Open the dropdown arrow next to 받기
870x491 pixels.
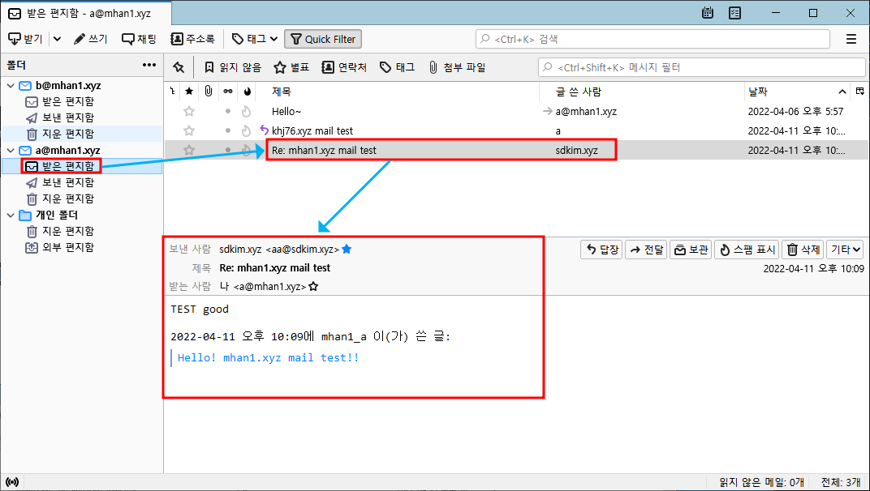[57, 39]
